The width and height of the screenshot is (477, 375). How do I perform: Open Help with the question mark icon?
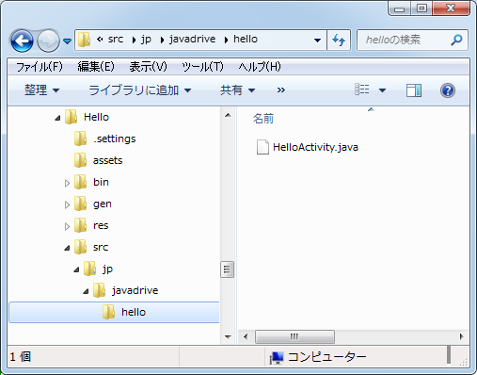click(448, 90)
